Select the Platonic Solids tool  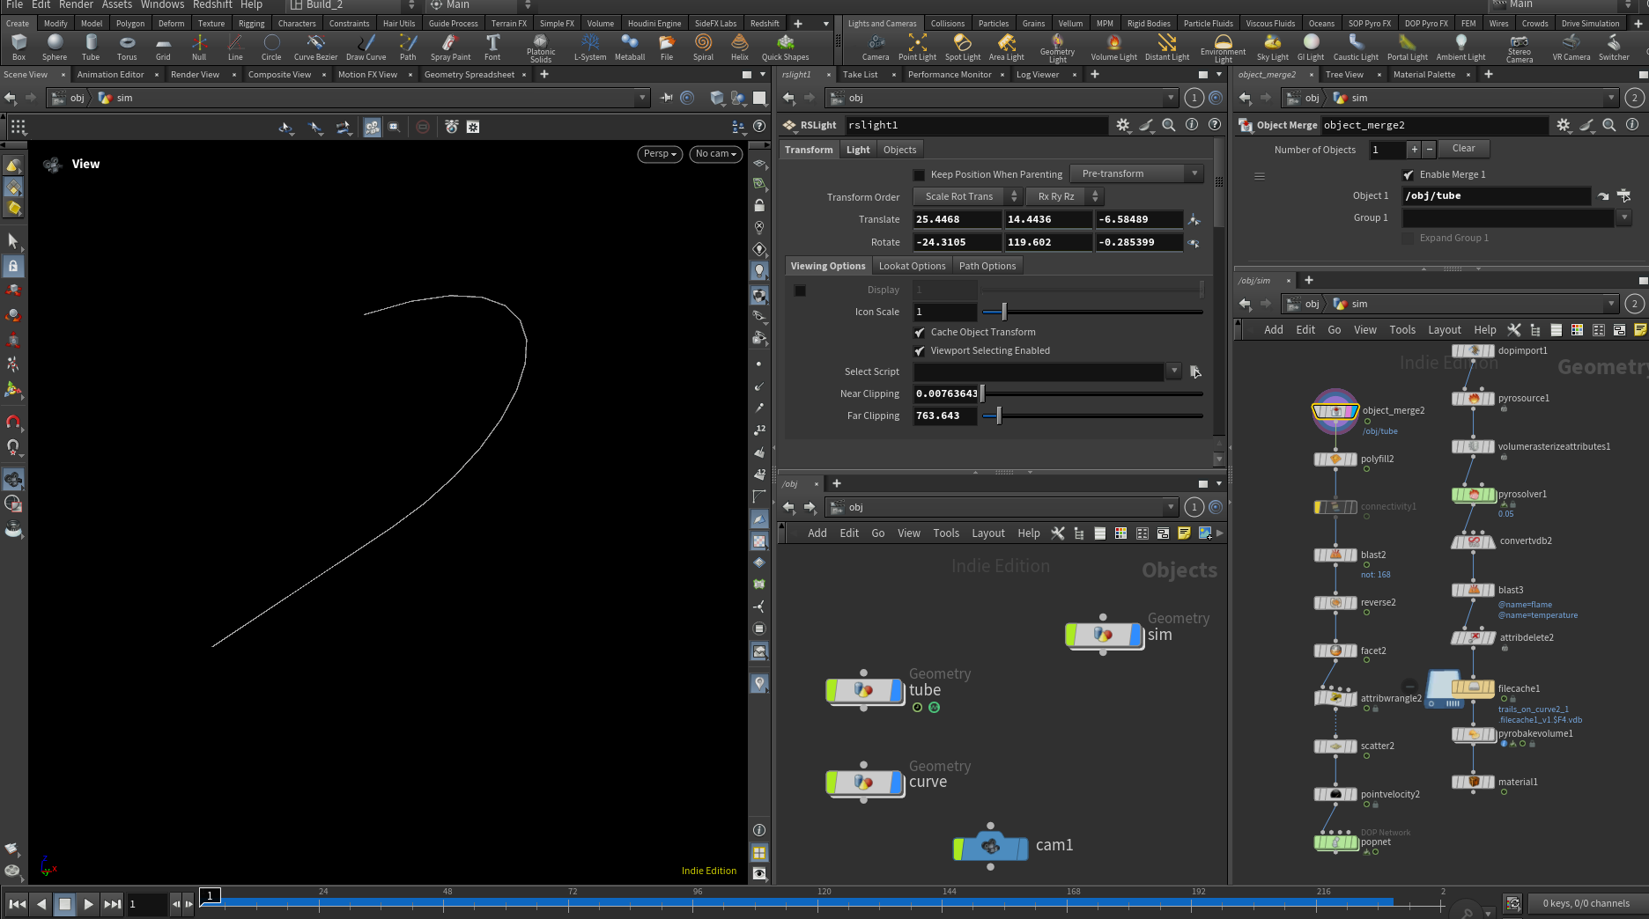click(541, 48)
